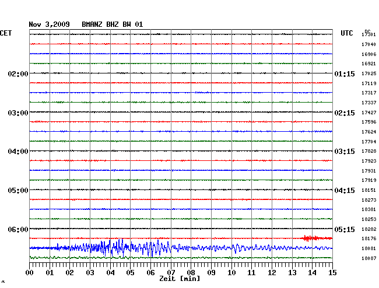Click the 02:15 UTC time label
Image resolution: width=379 pixels, height=288 pixels.
(345, 113)
